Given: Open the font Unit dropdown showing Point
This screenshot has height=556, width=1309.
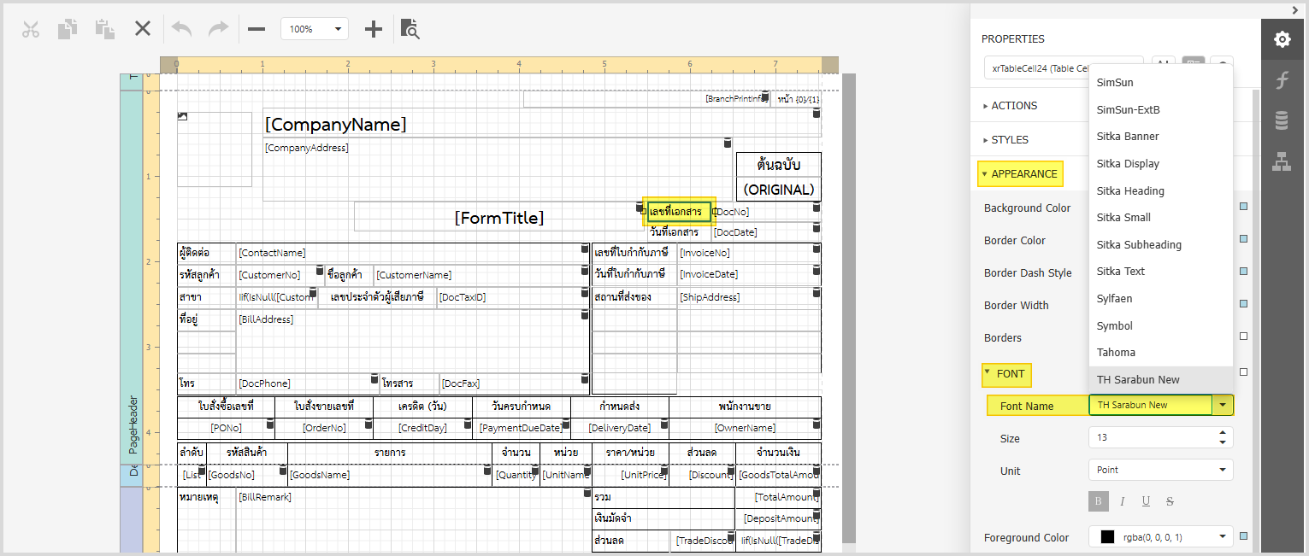Looking at the screenshot, I should pos(1160,470).
